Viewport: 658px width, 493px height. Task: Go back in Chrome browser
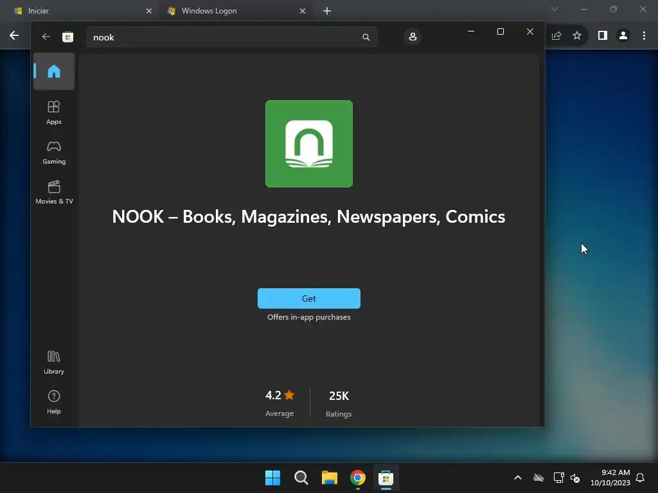click(x=14, y=36)
